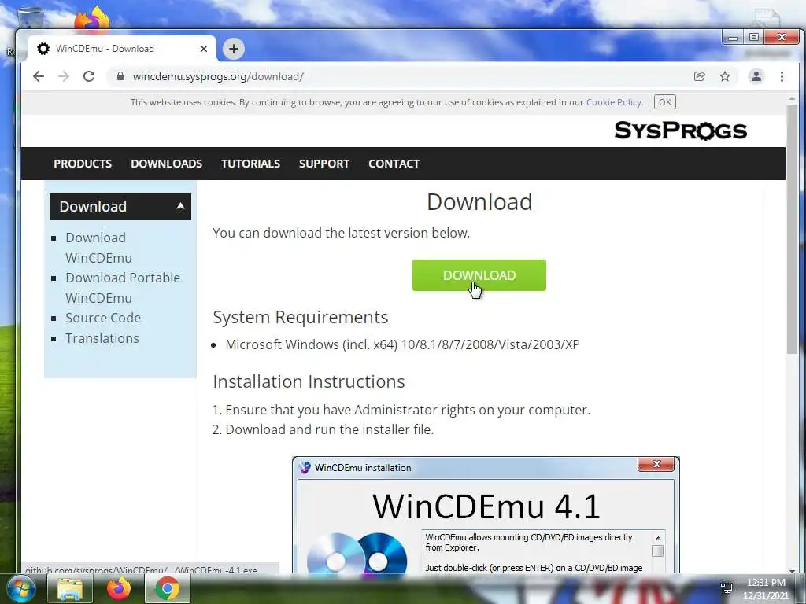806x604 pixels.
Task: Go back using browser back arrow
Action: point(39,76)
